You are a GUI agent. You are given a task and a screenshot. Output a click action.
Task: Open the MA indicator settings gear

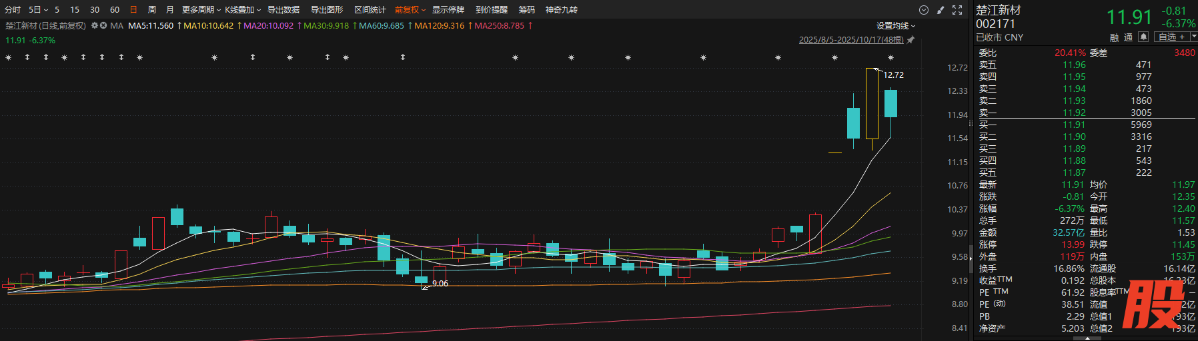(x=95, y=25)
